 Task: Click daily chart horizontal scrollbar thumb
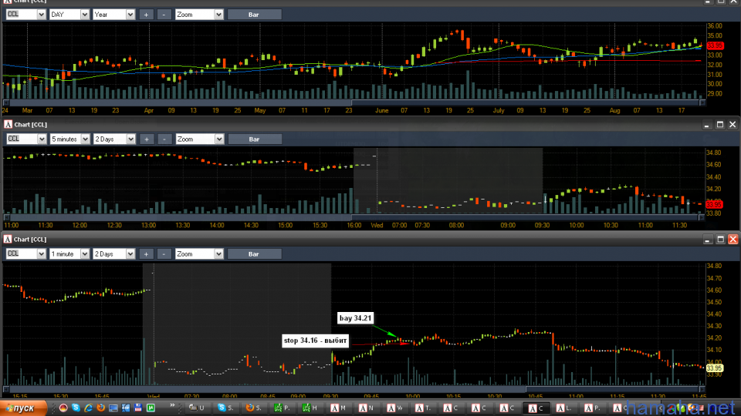(525, 102)
